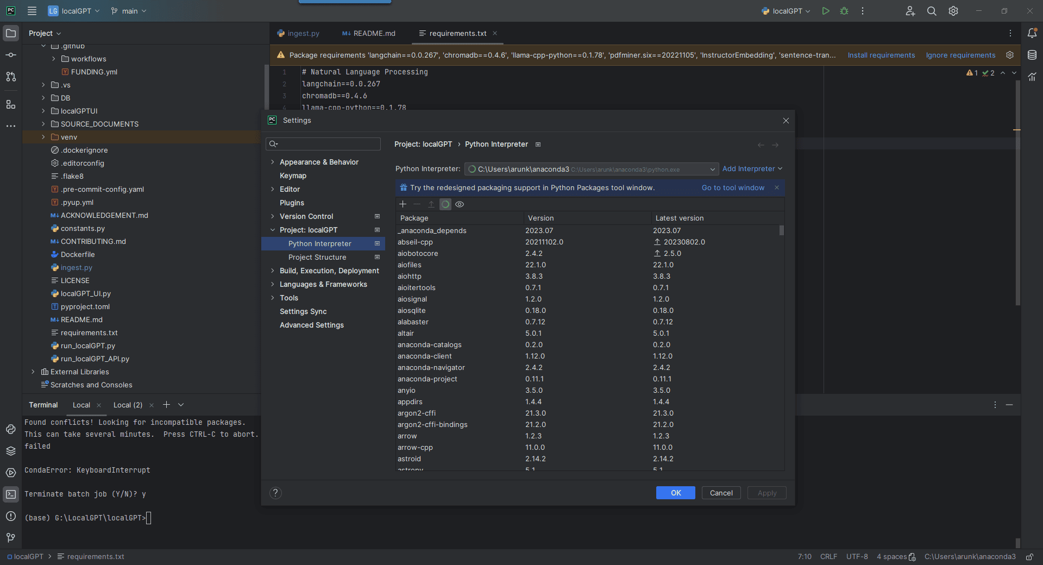
Task: Click the Cancel button in Settings
Action: (721, 493)
